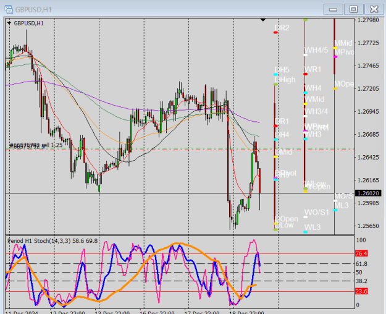
Task: Click the red DR2 level marker dot
Action: click(275, 33)
